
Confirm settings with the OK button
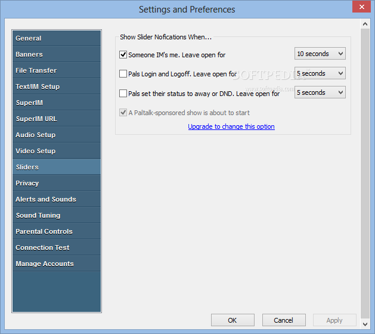(x=233, y=320)
